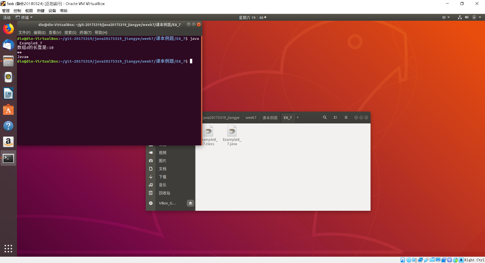
Task: Open the input method 中 dropdown
Action: [x=446, y=17]
